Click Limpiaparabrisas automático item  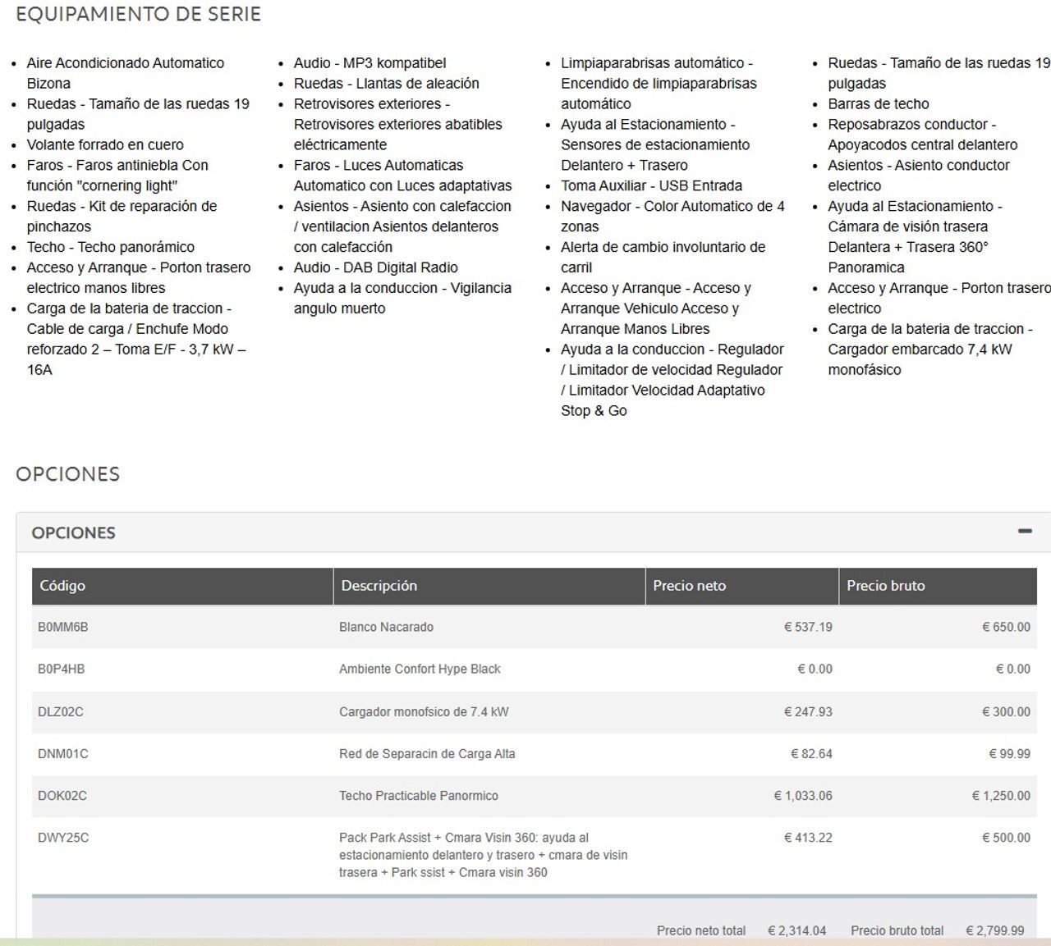[x=659, y=84]
